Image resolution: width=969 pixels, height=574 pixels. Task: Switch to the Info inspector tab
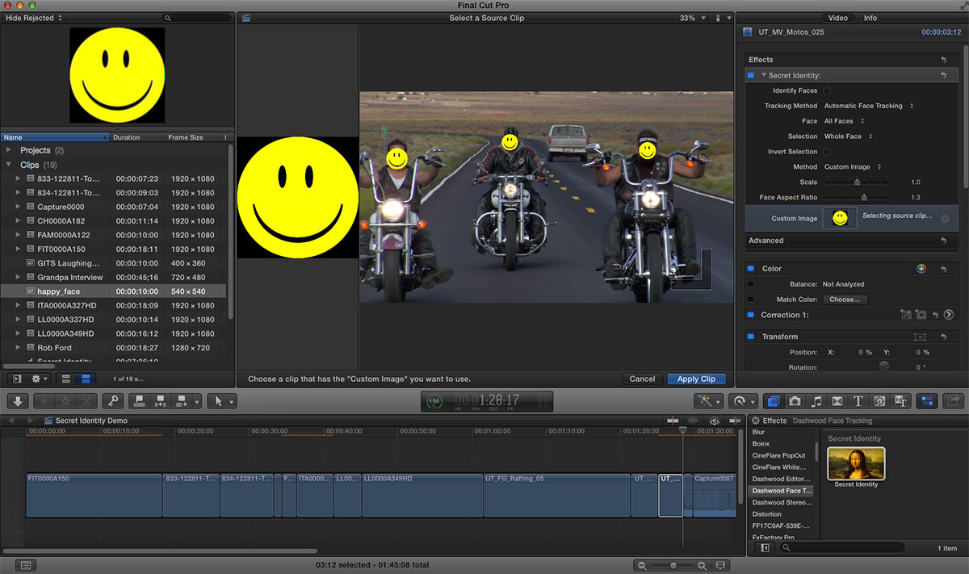(x=870, y=18)
